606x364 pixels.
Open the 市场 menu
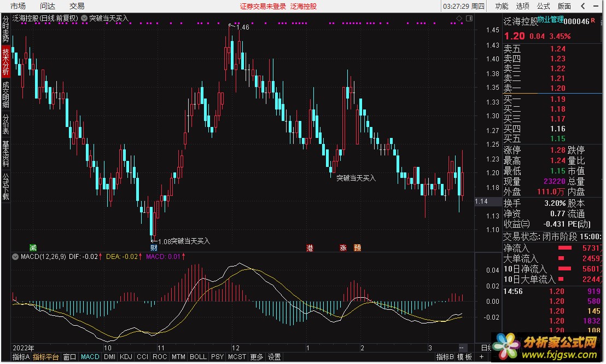click(x=18, y=6)
